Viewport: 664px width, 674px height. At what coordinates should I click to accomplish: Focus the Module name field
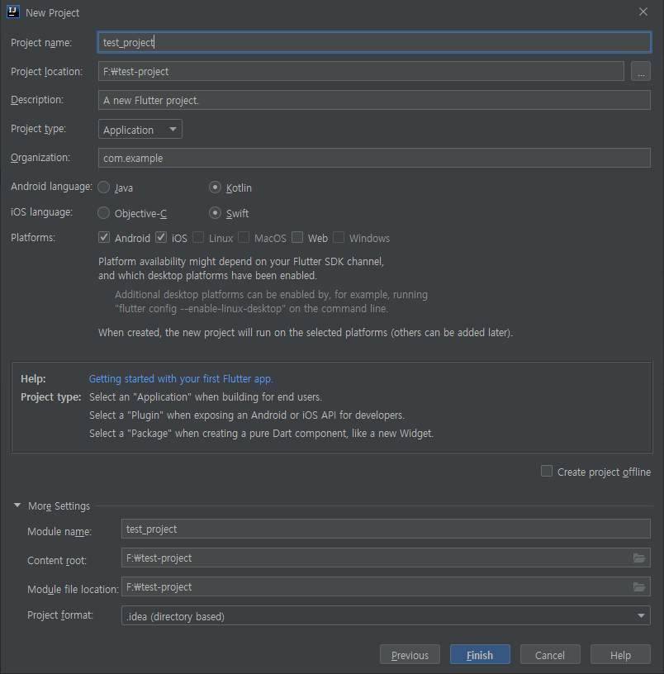click(386, 529)
